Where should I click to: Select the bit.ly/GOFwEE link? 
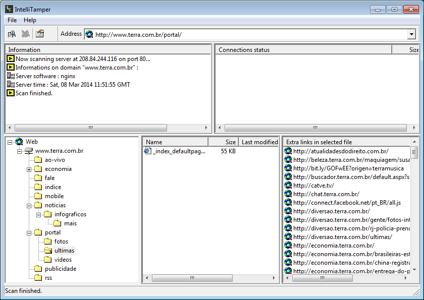pos(348,168)
